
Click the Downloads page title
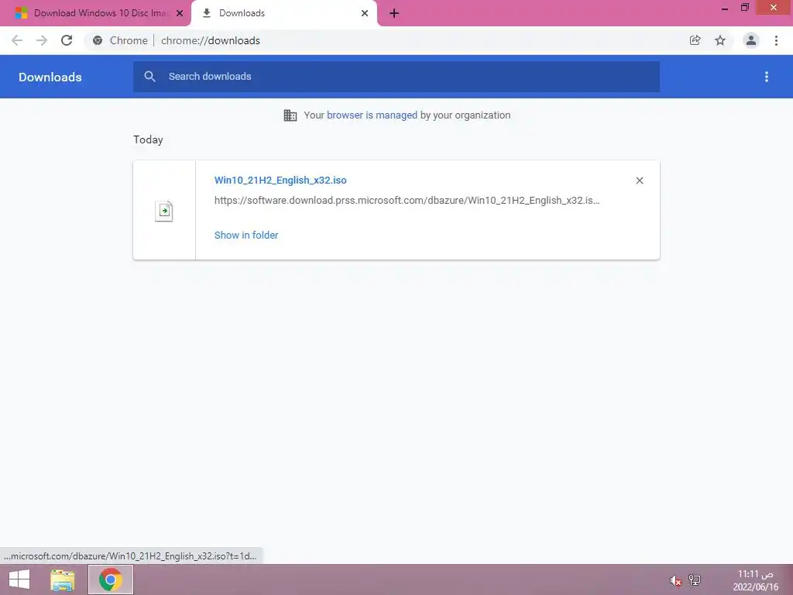coord(50,77)
